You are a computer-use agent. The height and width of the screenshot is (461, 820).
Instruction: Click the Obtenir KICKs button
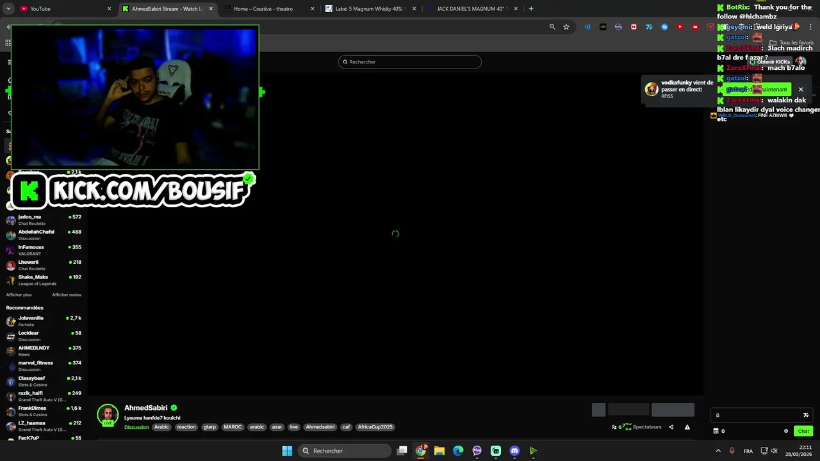770,62
